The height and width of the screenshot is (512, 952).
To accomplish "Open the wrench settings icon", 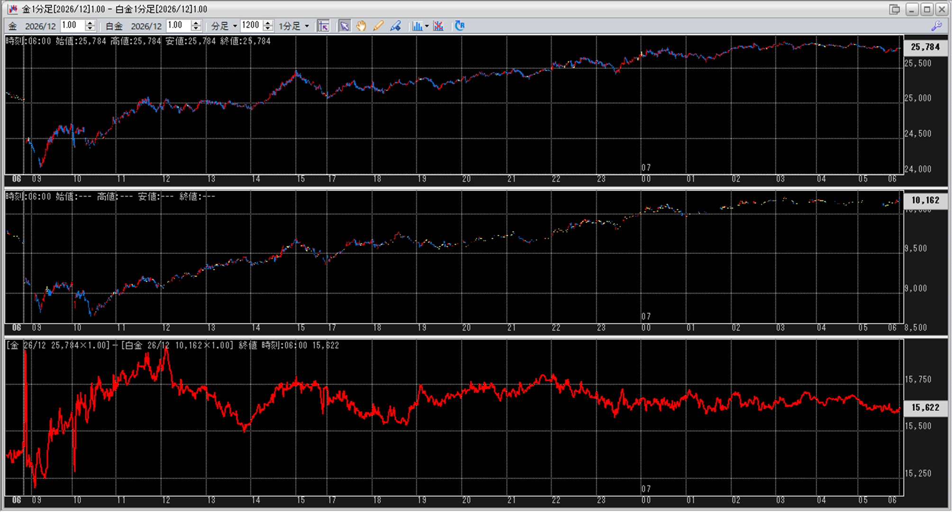I will [x=936, y=26].
